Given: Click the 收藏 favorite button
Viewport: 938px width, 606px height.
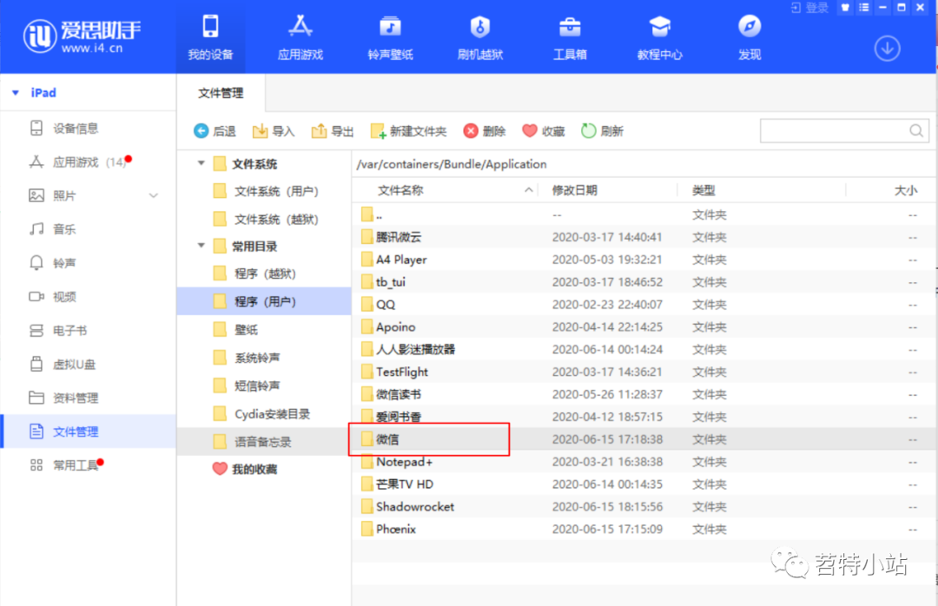Looking at the screenshot, I should tap(543, 131).
